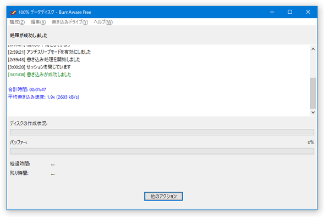The width and height of the screenshot is (324, 217).
Task: Select the 合計時間 log entry
Action: point(27,89)
